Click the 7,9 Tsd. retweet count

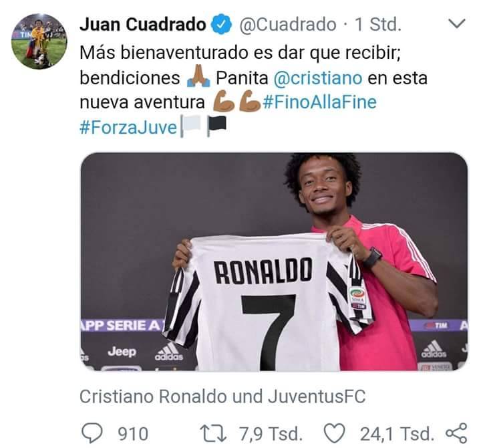[271, 434]
